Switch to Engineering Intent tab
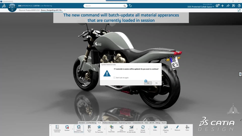The height and width of the screenshot is (136, 242). pos(125,123)
